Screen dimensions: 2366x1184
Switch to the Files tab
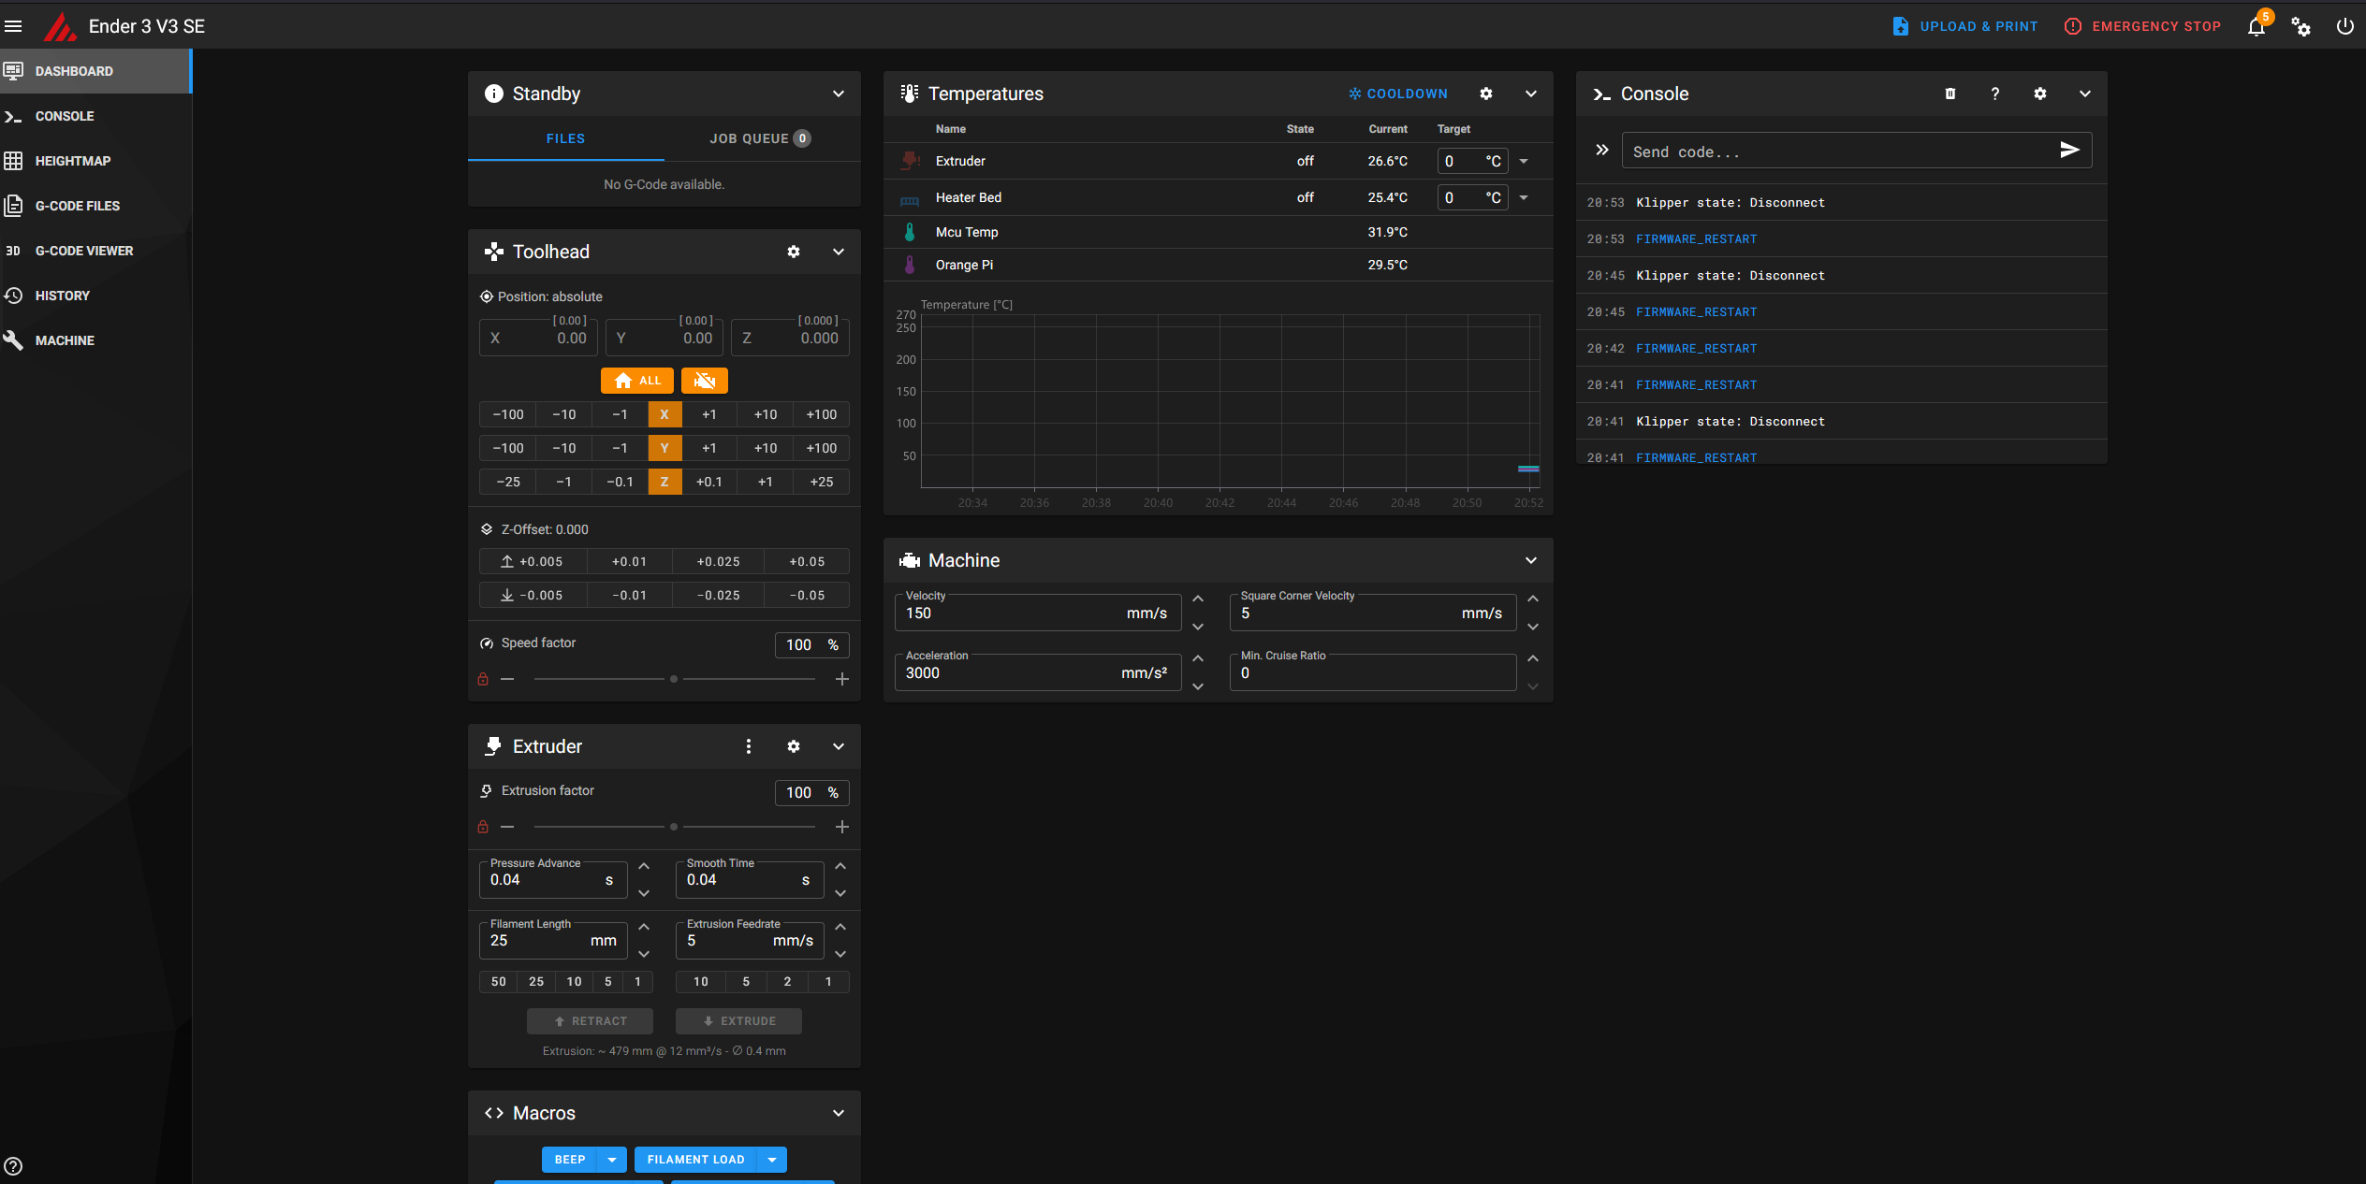coord(566,138)
